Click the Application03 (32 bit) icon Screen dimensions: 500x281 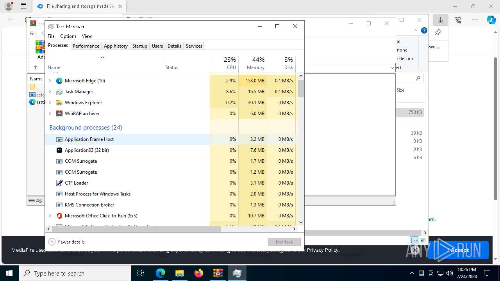pyautogui.click(x=59, y=150)
